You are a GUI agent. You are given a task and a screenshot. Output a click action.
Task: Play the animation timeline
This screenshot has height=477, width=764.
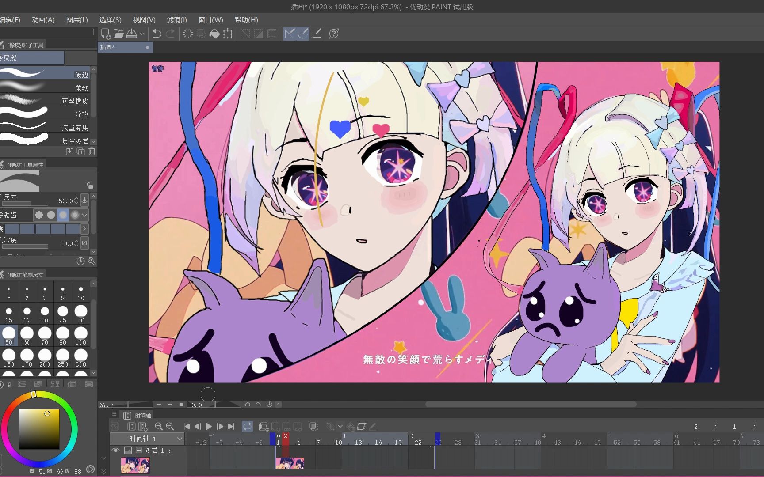(x=209, y=426)
